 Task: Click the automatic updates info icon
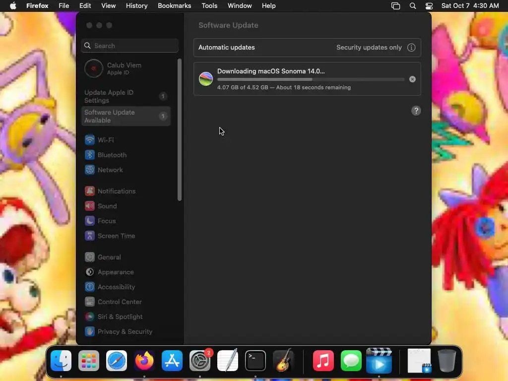411,48
